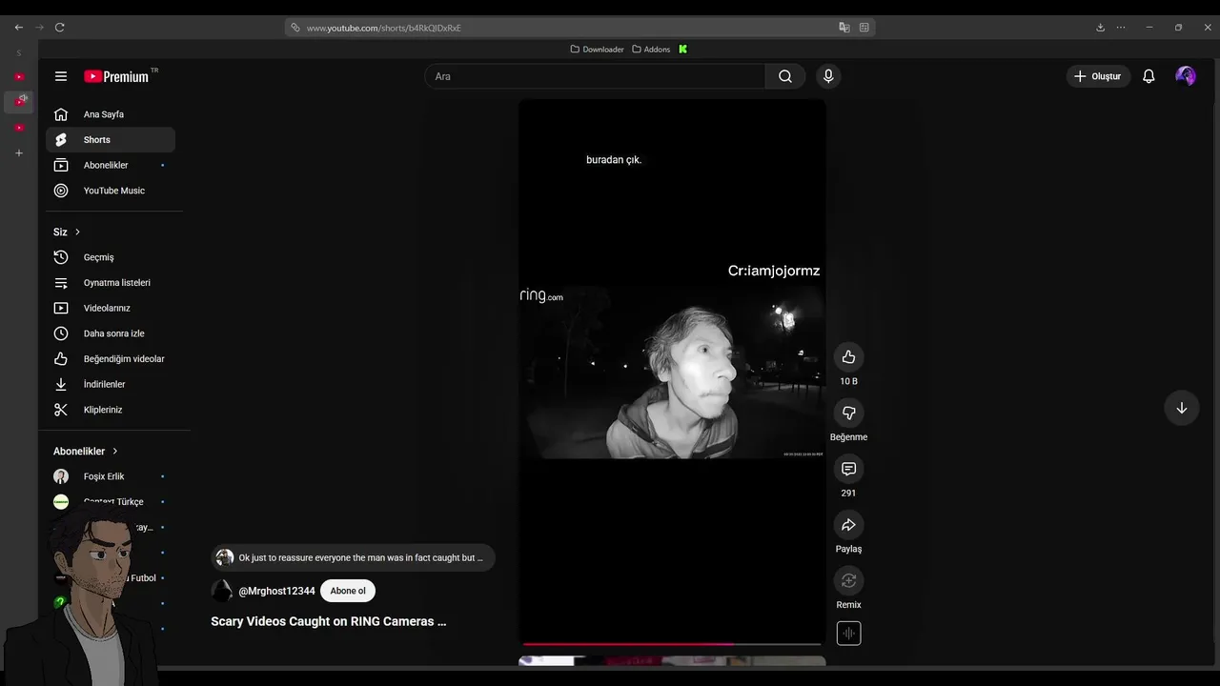
Task: Open the browser downloads icon
Action: point(1100,28)
